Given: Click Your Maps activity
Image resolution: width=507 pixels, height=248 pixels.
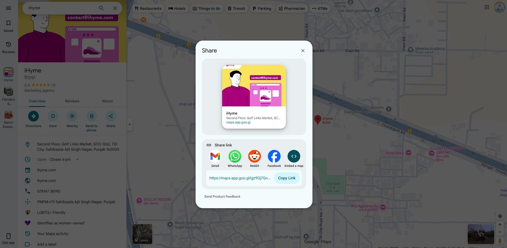Looking at the screenshot, I should pos(53,234).
